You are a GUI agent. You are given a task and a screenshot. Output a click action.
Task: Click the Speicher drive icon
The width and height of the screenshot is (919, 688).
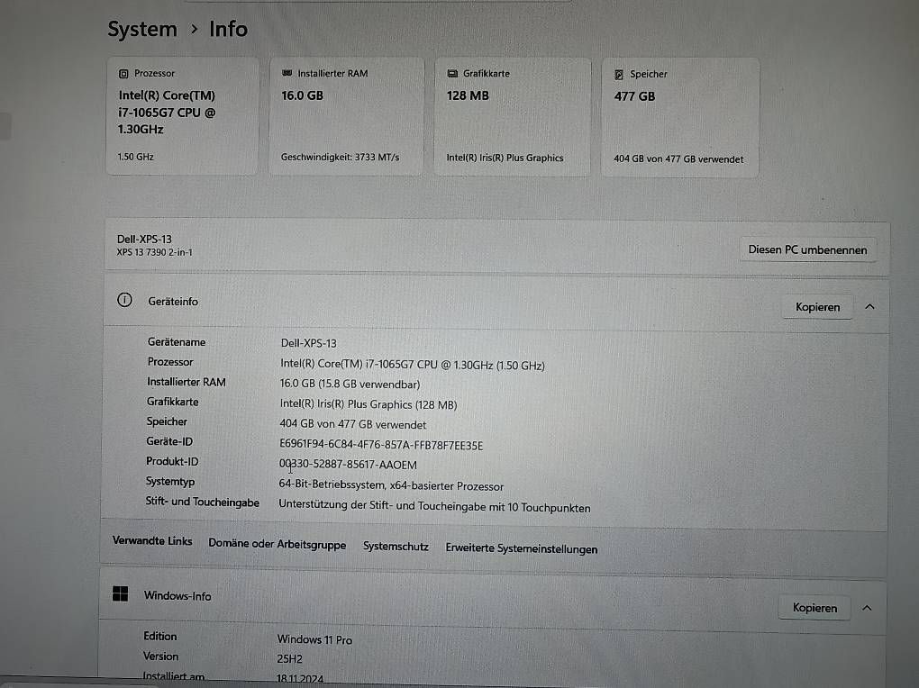(619, 75)
